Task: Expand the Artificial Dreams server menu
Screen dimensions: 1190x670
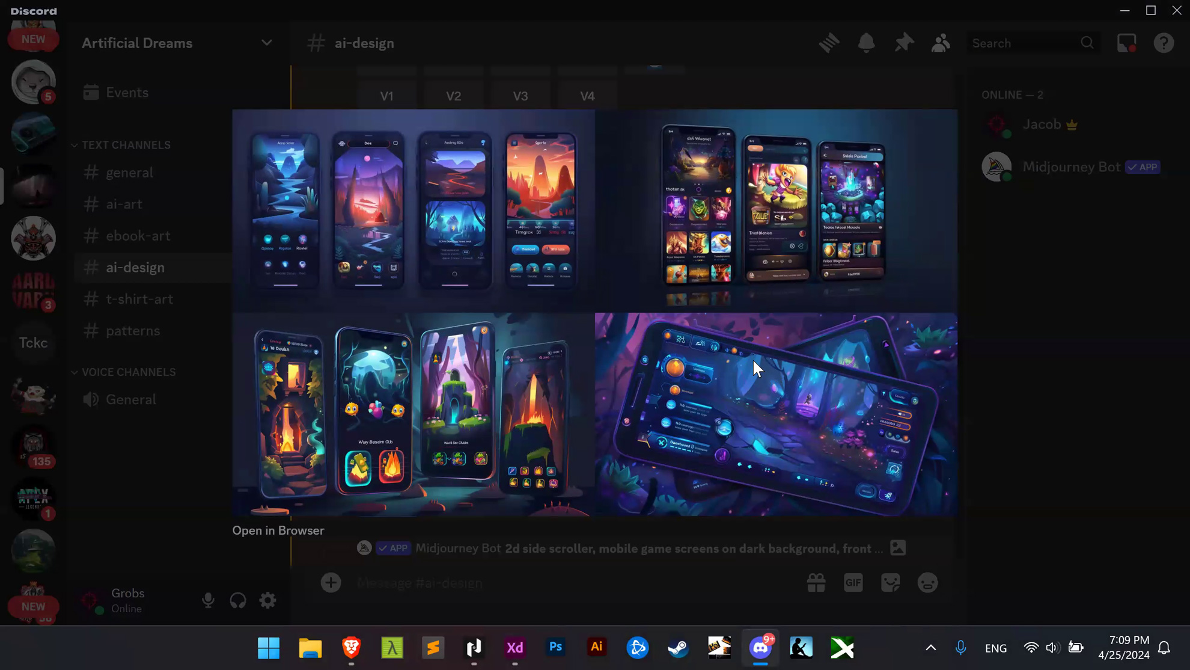Action: pyautogui.click(x=266, y=43)
